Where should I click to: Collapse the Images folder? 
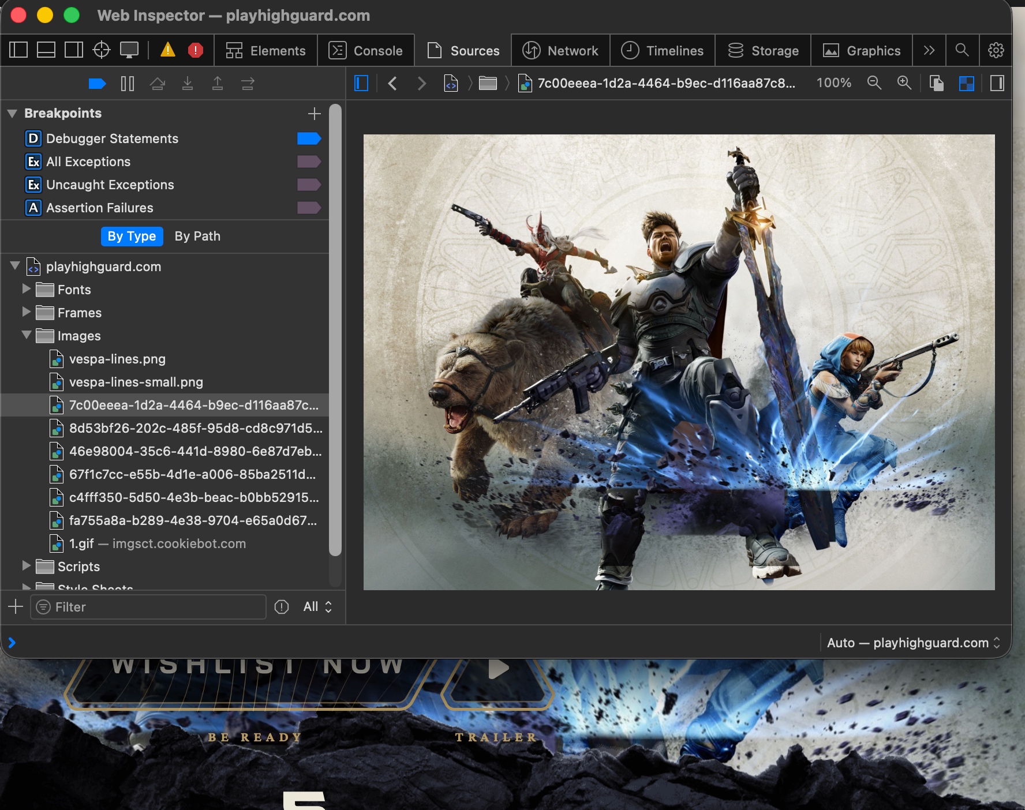pos(26,335)
